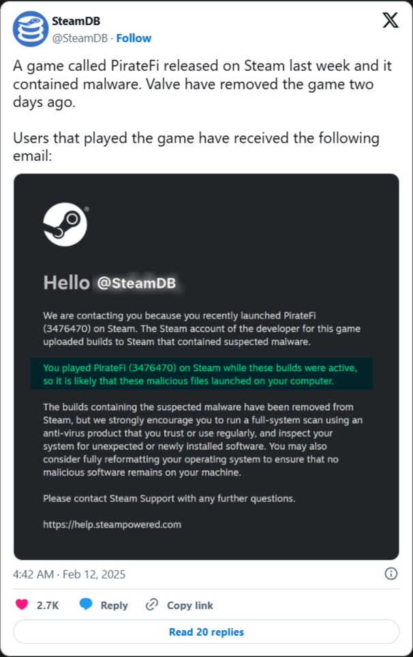The width and height of the screenshot is (413, 657).
Task: Open the Read 20 replies button
Action: pos(206,632)
